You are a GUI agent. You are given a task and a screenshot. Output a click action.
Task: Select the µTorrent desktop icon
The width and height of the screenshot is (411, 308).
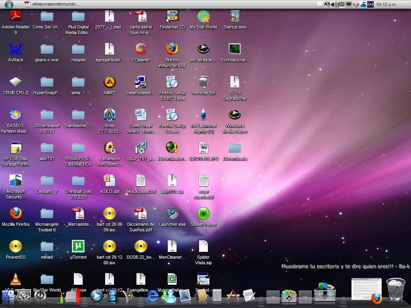(x=78, y=246)
